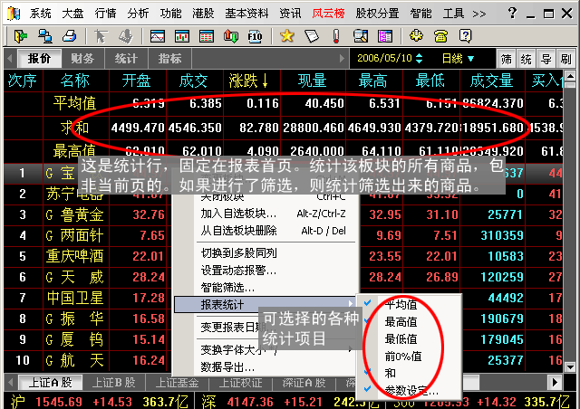Choose 数据导出 from context menu

274,366
